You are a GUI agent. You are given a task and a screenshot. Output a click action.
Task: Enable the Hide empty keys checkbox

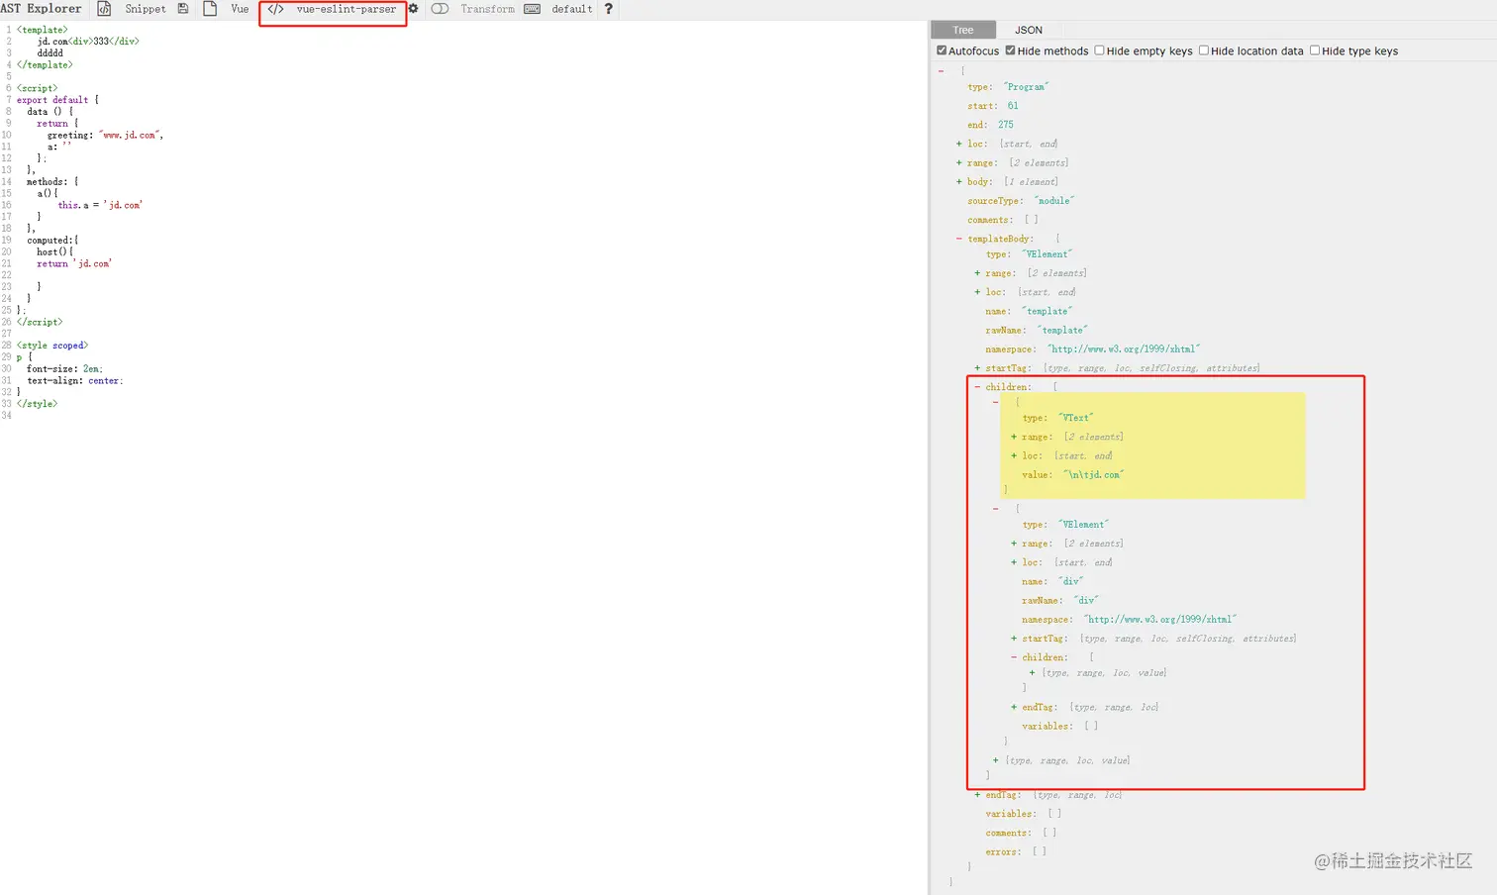(1099, 50)
